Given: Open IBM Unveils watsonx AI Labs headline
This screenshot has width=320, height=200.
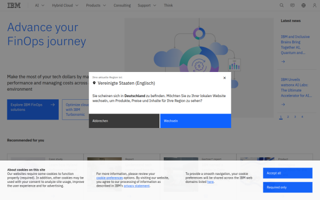Looking at the screenshot, I should (296, 87).
